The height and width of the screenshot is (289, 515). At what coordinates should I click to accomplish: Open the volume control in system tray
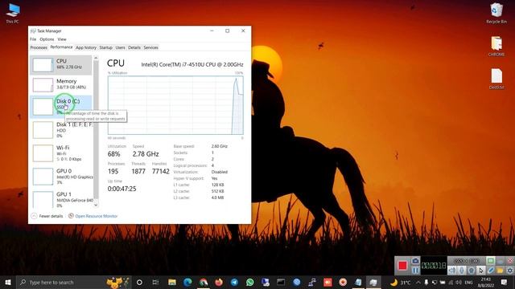pos(459,282)
